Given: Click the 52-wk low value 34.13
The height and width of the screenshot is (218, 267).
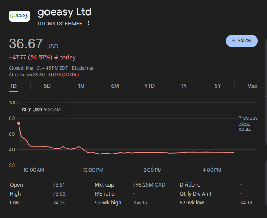Looking at the screenshot, I should 246,203.
